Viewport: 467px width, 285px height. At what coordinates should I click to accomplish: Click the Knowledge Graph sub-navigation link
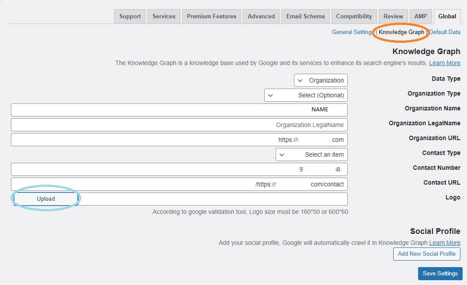(x=401, y=32)
